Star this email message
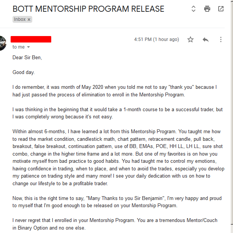Image resolution: width=233 pixels, height=233 pixels. pos(190,39)
